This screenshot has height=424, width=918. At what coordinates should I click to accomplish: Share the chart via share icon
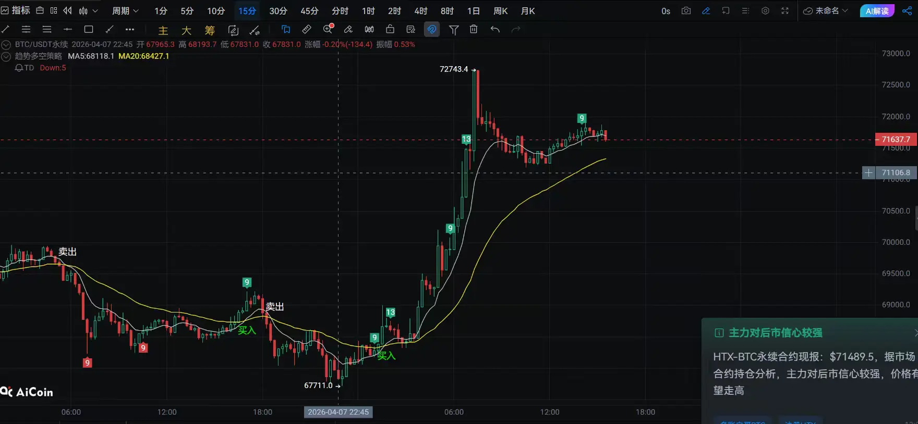(x=907, y=10)
